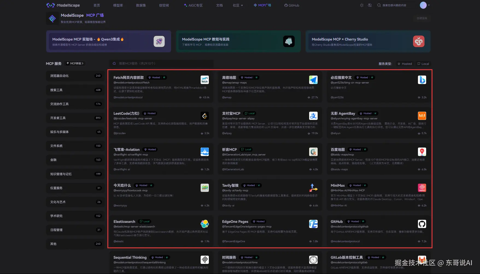The height and width of the screenshot is (274, 480).
Task: Open the Fetch网页内容抓取 service title
Action: 128,77
